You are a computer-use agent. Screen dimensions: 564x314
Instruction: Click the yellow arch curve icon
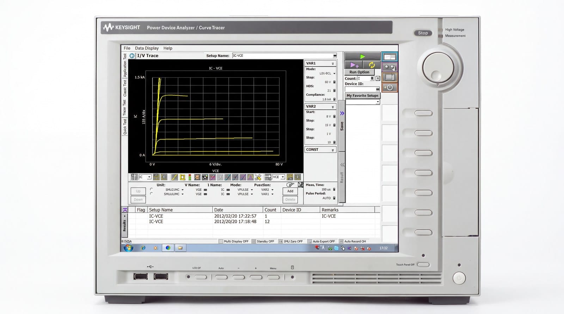tap(250, 177)
